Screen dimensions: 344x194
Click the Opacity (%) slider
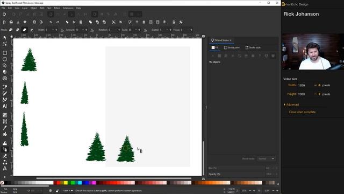click(x=236, y=174)
